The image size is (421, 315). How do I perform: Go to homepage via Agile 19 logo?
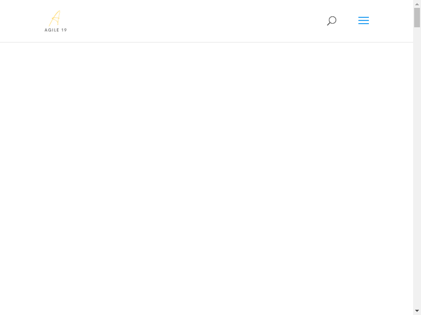[x=55, y=21]
